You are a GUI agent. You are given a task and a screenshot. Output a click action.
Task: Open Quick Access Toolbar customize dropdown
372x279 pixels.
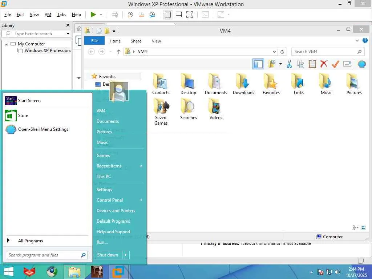[x=114, y=31]
